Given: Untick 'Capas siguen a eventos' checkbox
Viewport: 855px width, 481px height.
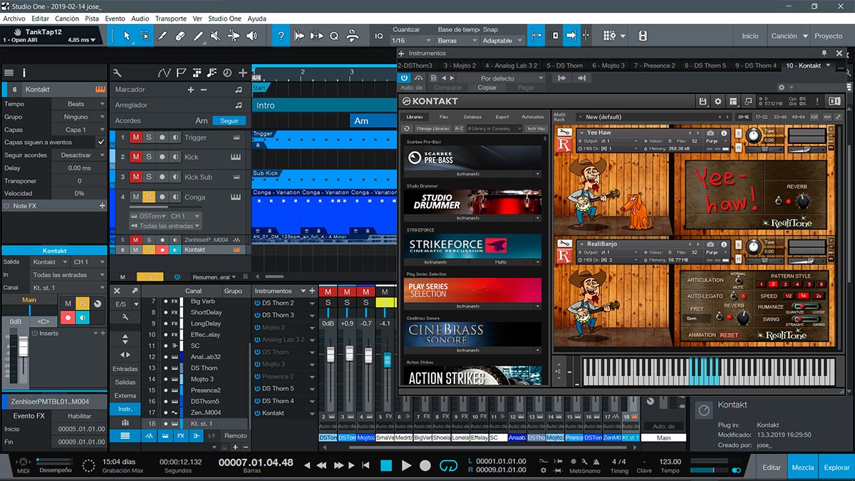Looking at the screenshot, I should pyautogui.click(x=100, y=143).
